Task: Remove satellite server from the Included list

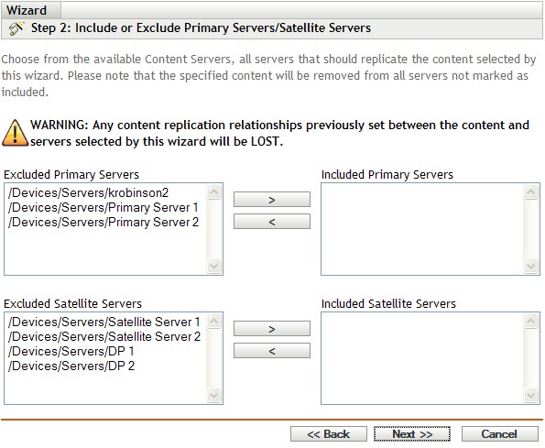Action: click(x=272, y=351)
